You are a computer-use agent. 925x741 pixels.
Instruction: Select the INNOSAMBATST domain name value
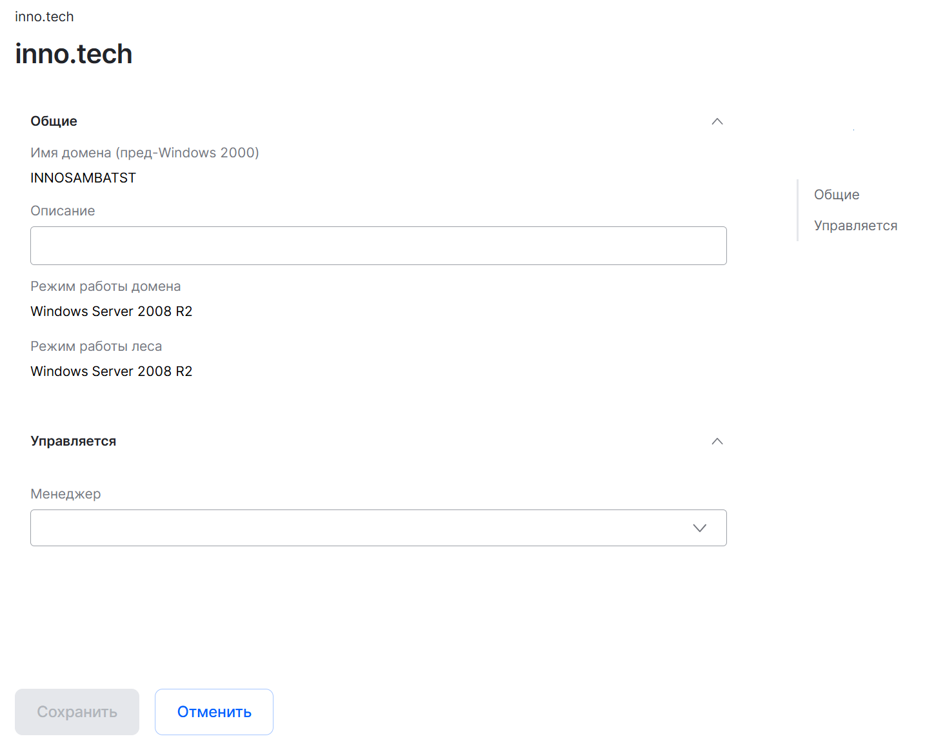coord(83,178)
